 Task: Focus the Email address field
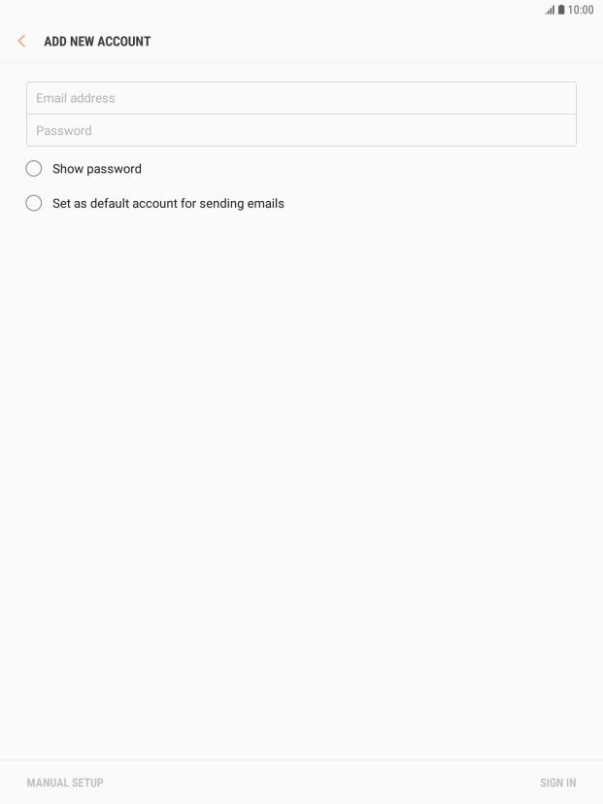301,98
